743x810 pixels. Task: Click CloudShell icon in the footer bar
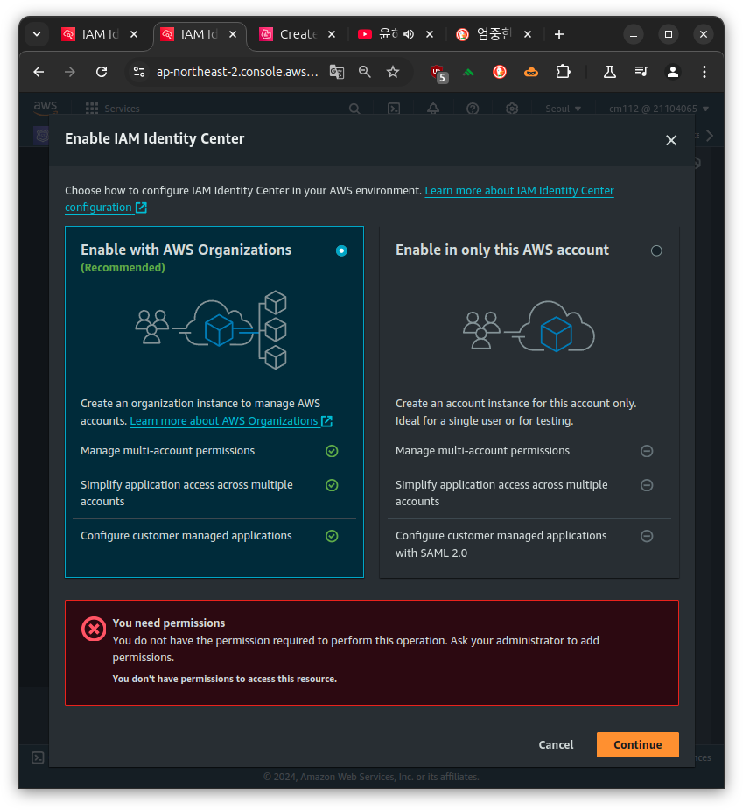(38, 757)
